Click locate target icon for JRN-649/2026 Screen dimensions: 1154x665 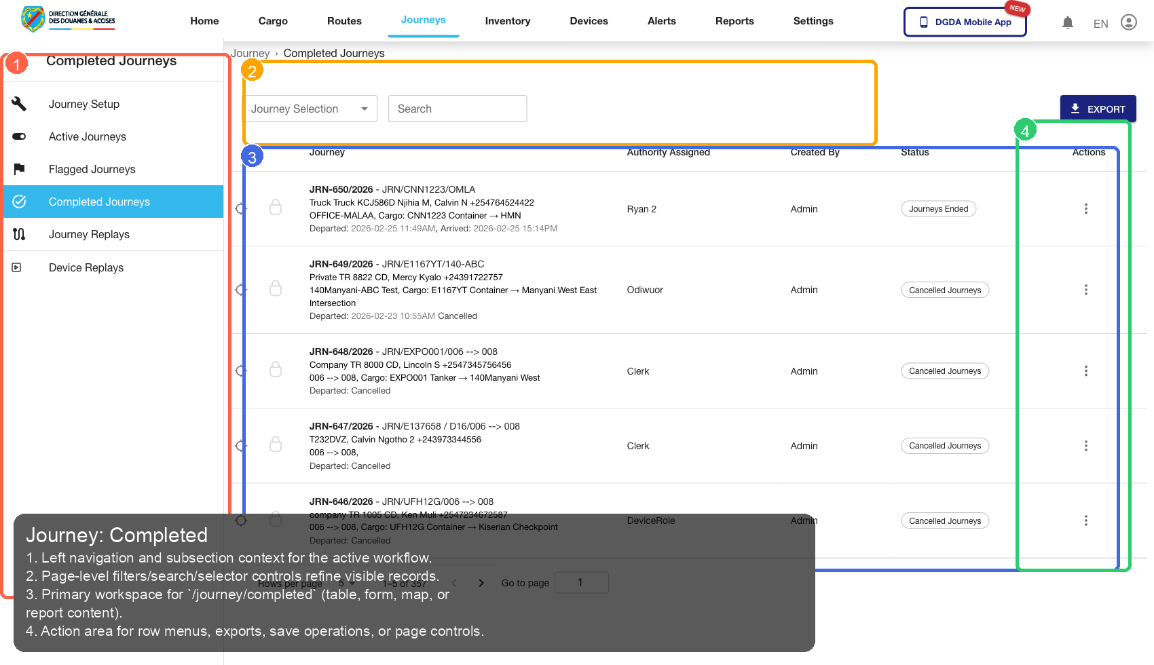click(240, 290)
